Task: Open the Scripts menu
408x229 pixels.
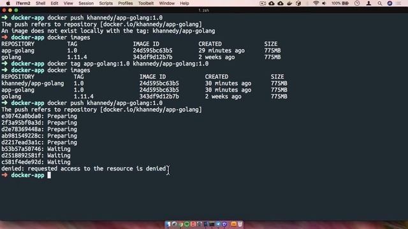Action: [x=106, y=3]
